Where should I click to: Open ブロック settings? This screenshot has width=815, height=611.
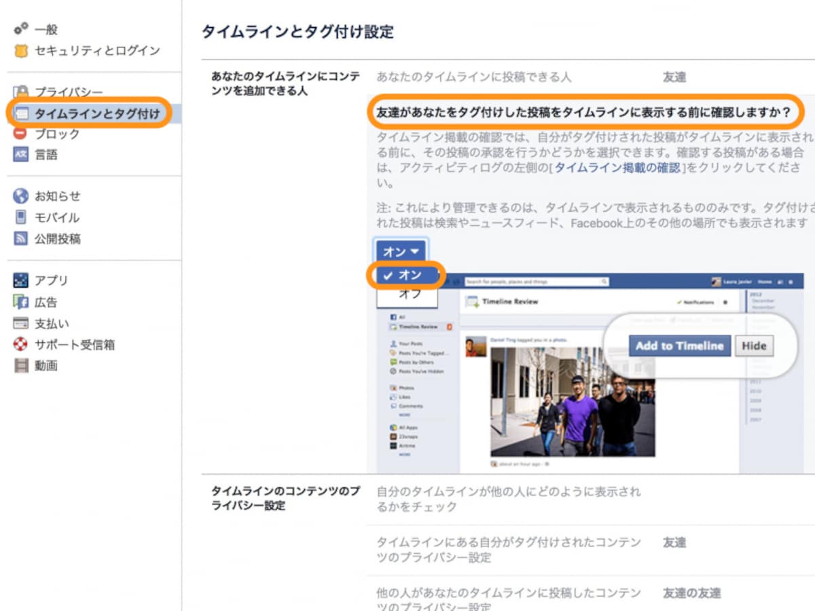tap(58, 134)
